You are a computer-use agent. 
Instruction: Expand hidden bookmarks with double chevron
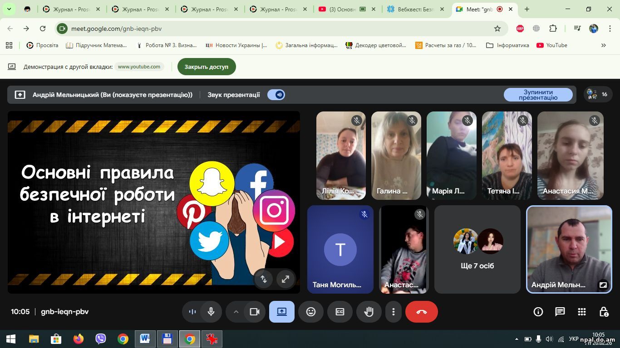pyautogui.click(x=603, y=45)
